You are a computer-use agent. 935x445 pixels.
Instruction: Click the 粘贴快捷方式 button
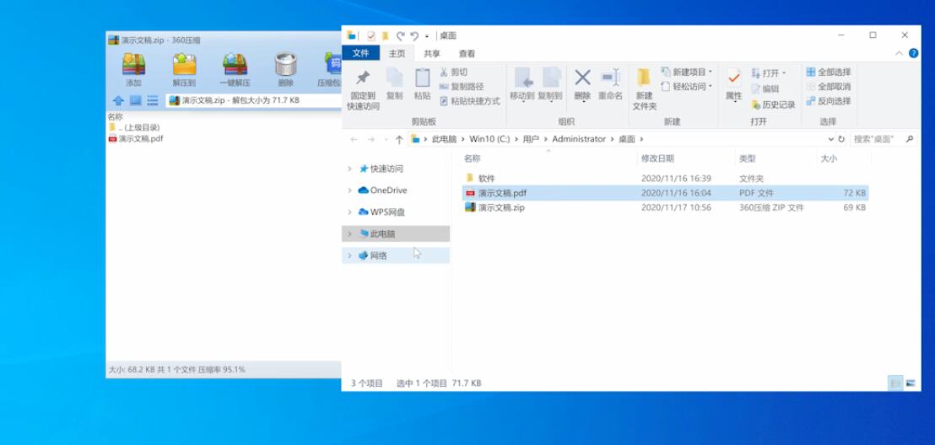[x=470, y=101]
